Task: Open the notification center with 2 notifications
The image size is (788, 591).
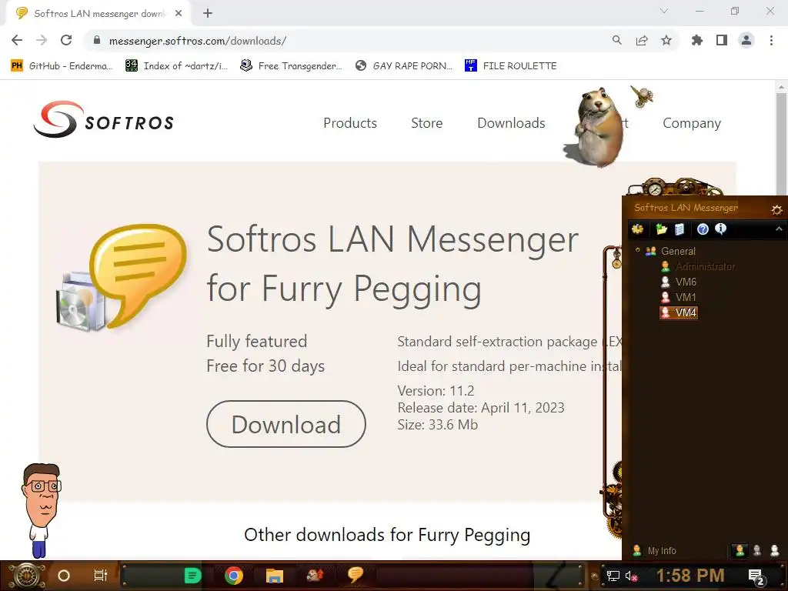Action: click(x=756, y=577)
